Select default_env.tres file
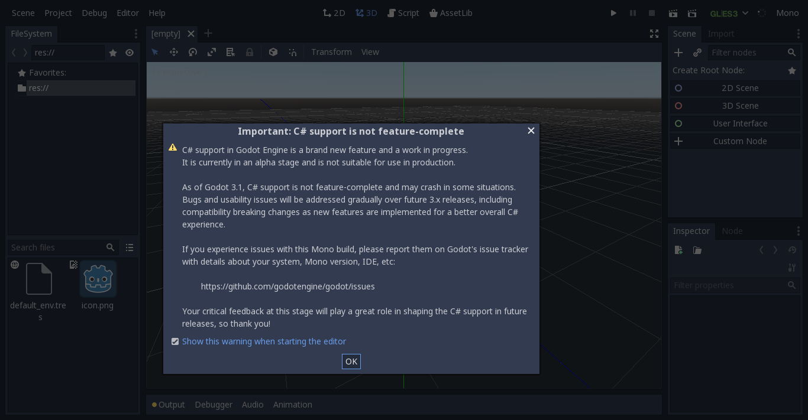This screenshot has height=420, width=808. click(38, 291)
